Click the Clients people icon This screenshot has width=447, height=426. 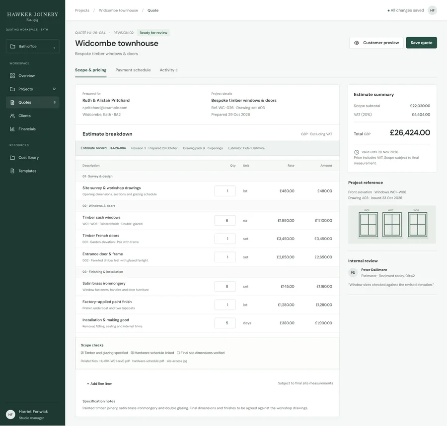coord(12,116)
